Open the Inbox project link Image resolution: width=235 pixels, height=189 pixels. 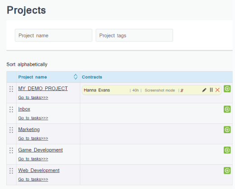pyautogui.click(x=24, y=109)
